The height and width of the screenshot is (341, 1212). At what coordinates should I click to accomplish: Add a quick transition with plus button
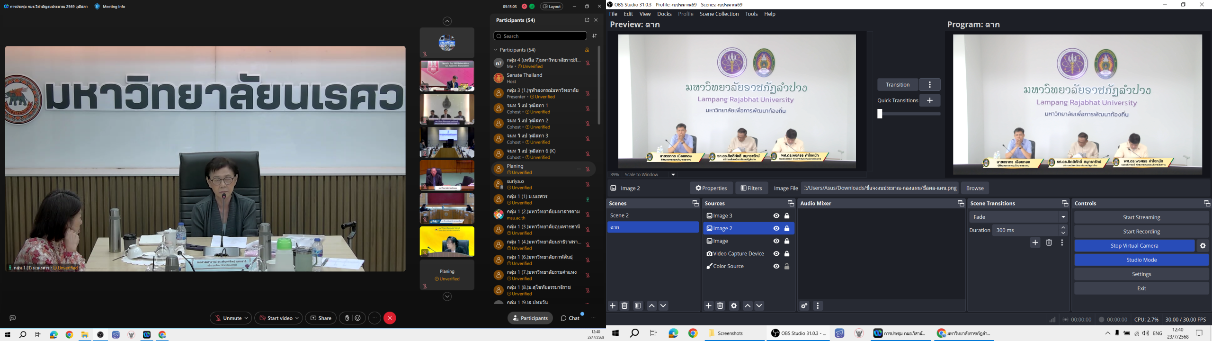point(930,100)
